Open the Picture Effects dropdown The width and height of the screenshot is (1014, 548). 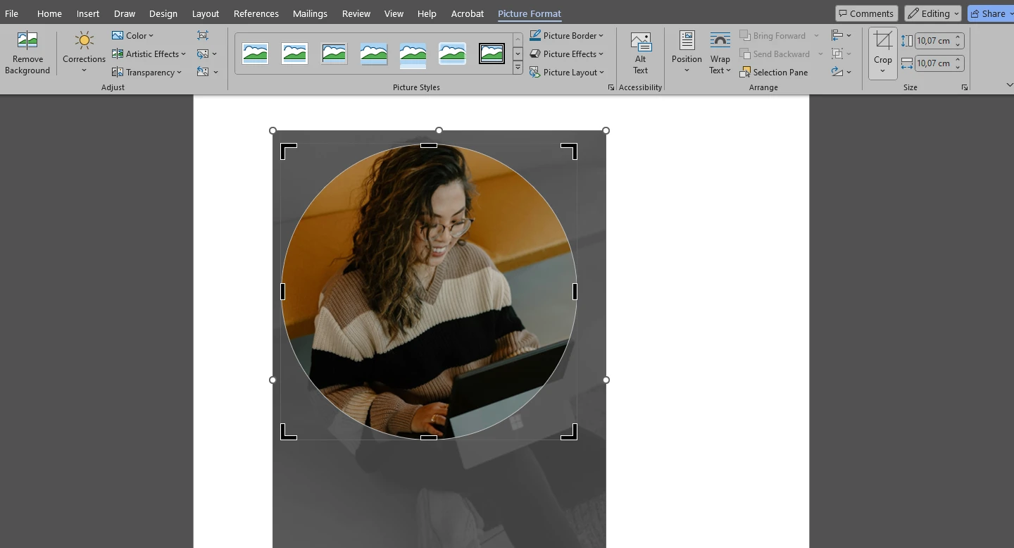(566, 54)
